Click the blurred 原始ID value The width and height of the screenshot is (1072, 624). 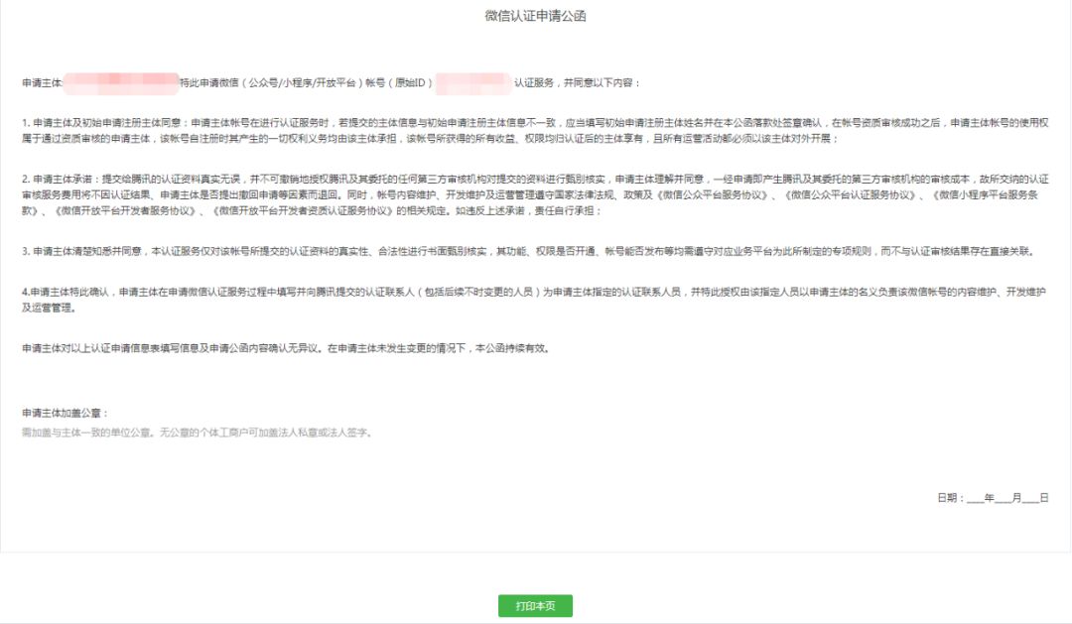[473, 82]
